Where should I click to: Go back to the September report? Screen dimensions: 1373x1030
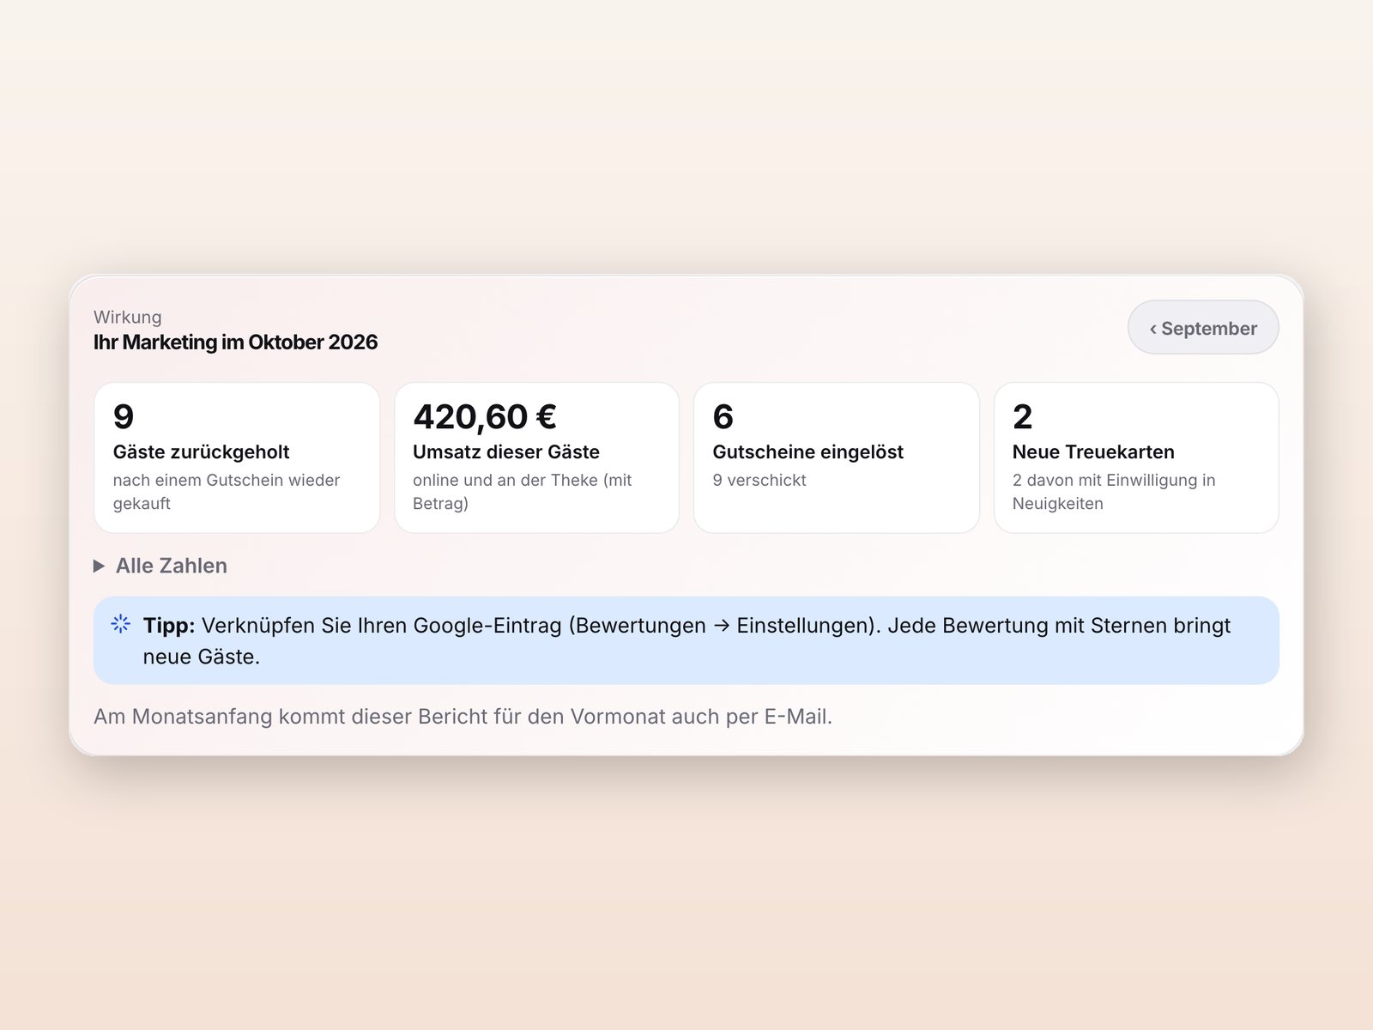pos(1202,327)
